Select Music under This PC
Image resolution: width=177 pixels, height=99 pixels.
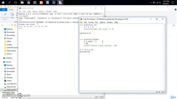[x=9, y=75]
